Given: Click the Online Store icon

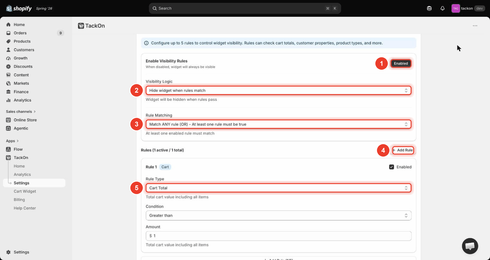Looking at the screenshot, I should coord(8,120).
